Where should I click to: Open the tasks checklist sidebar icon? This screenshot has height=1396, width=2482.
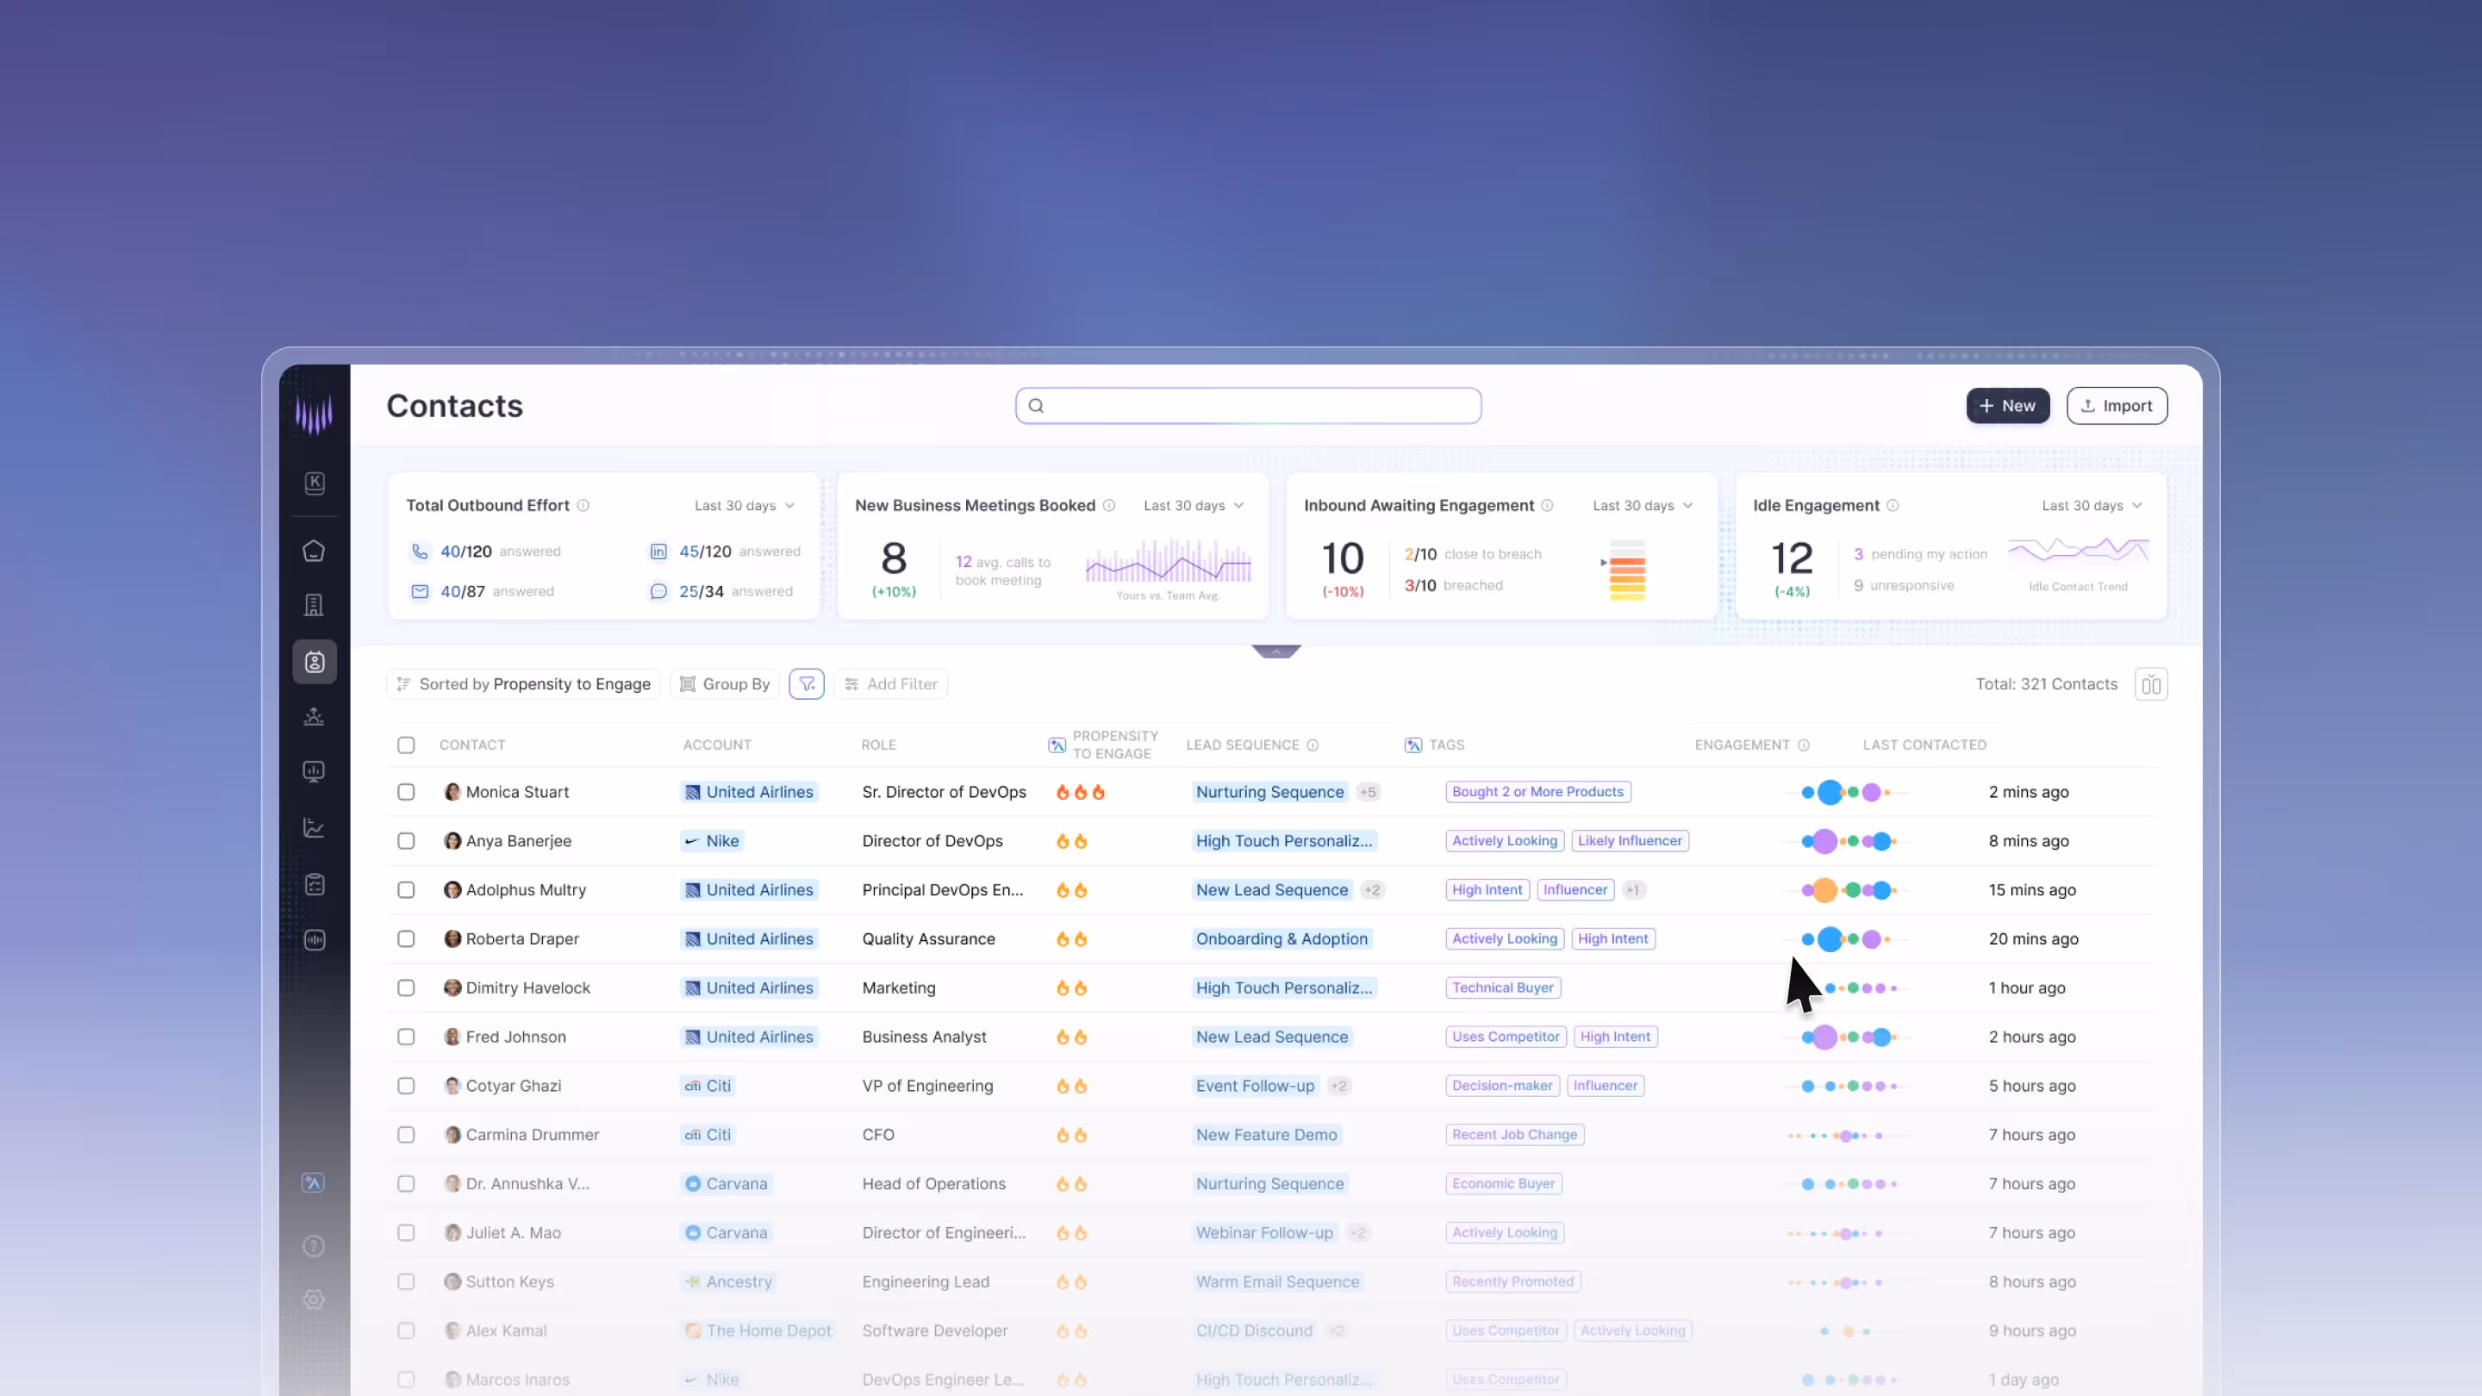click(314, 884)
